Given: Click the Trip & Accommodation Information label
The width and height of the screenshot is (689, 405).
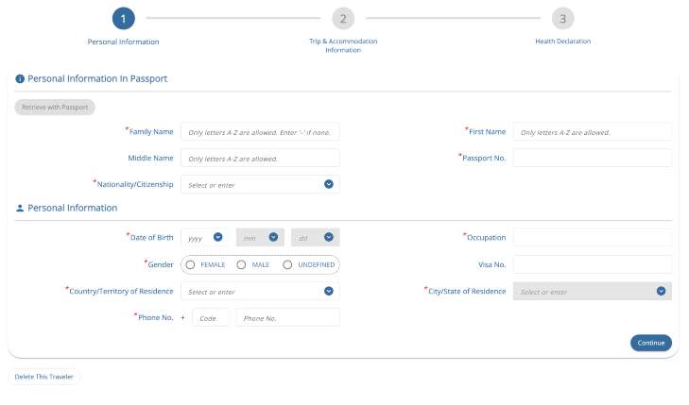Looking at the screenshot, I should tap(343, 45).
